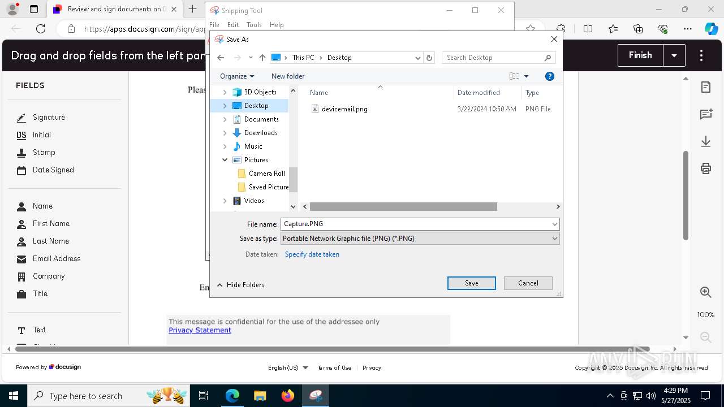
Task: Open the Save as type dropdown
Action: point(420,239)
